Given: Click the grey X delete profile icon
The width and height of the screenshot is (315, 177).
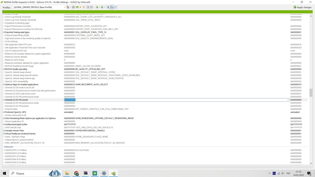Looking at the screenshot, I should coord(84,7).
